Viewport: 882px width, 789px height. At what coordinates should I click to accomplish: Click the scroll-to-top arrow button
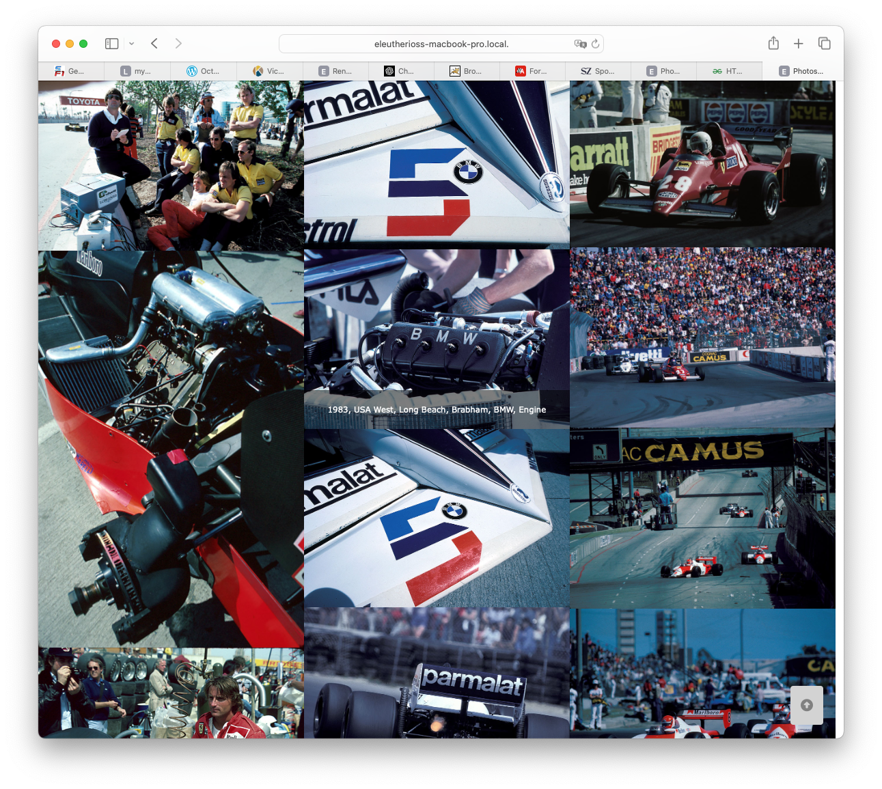[x=806, y=705]
